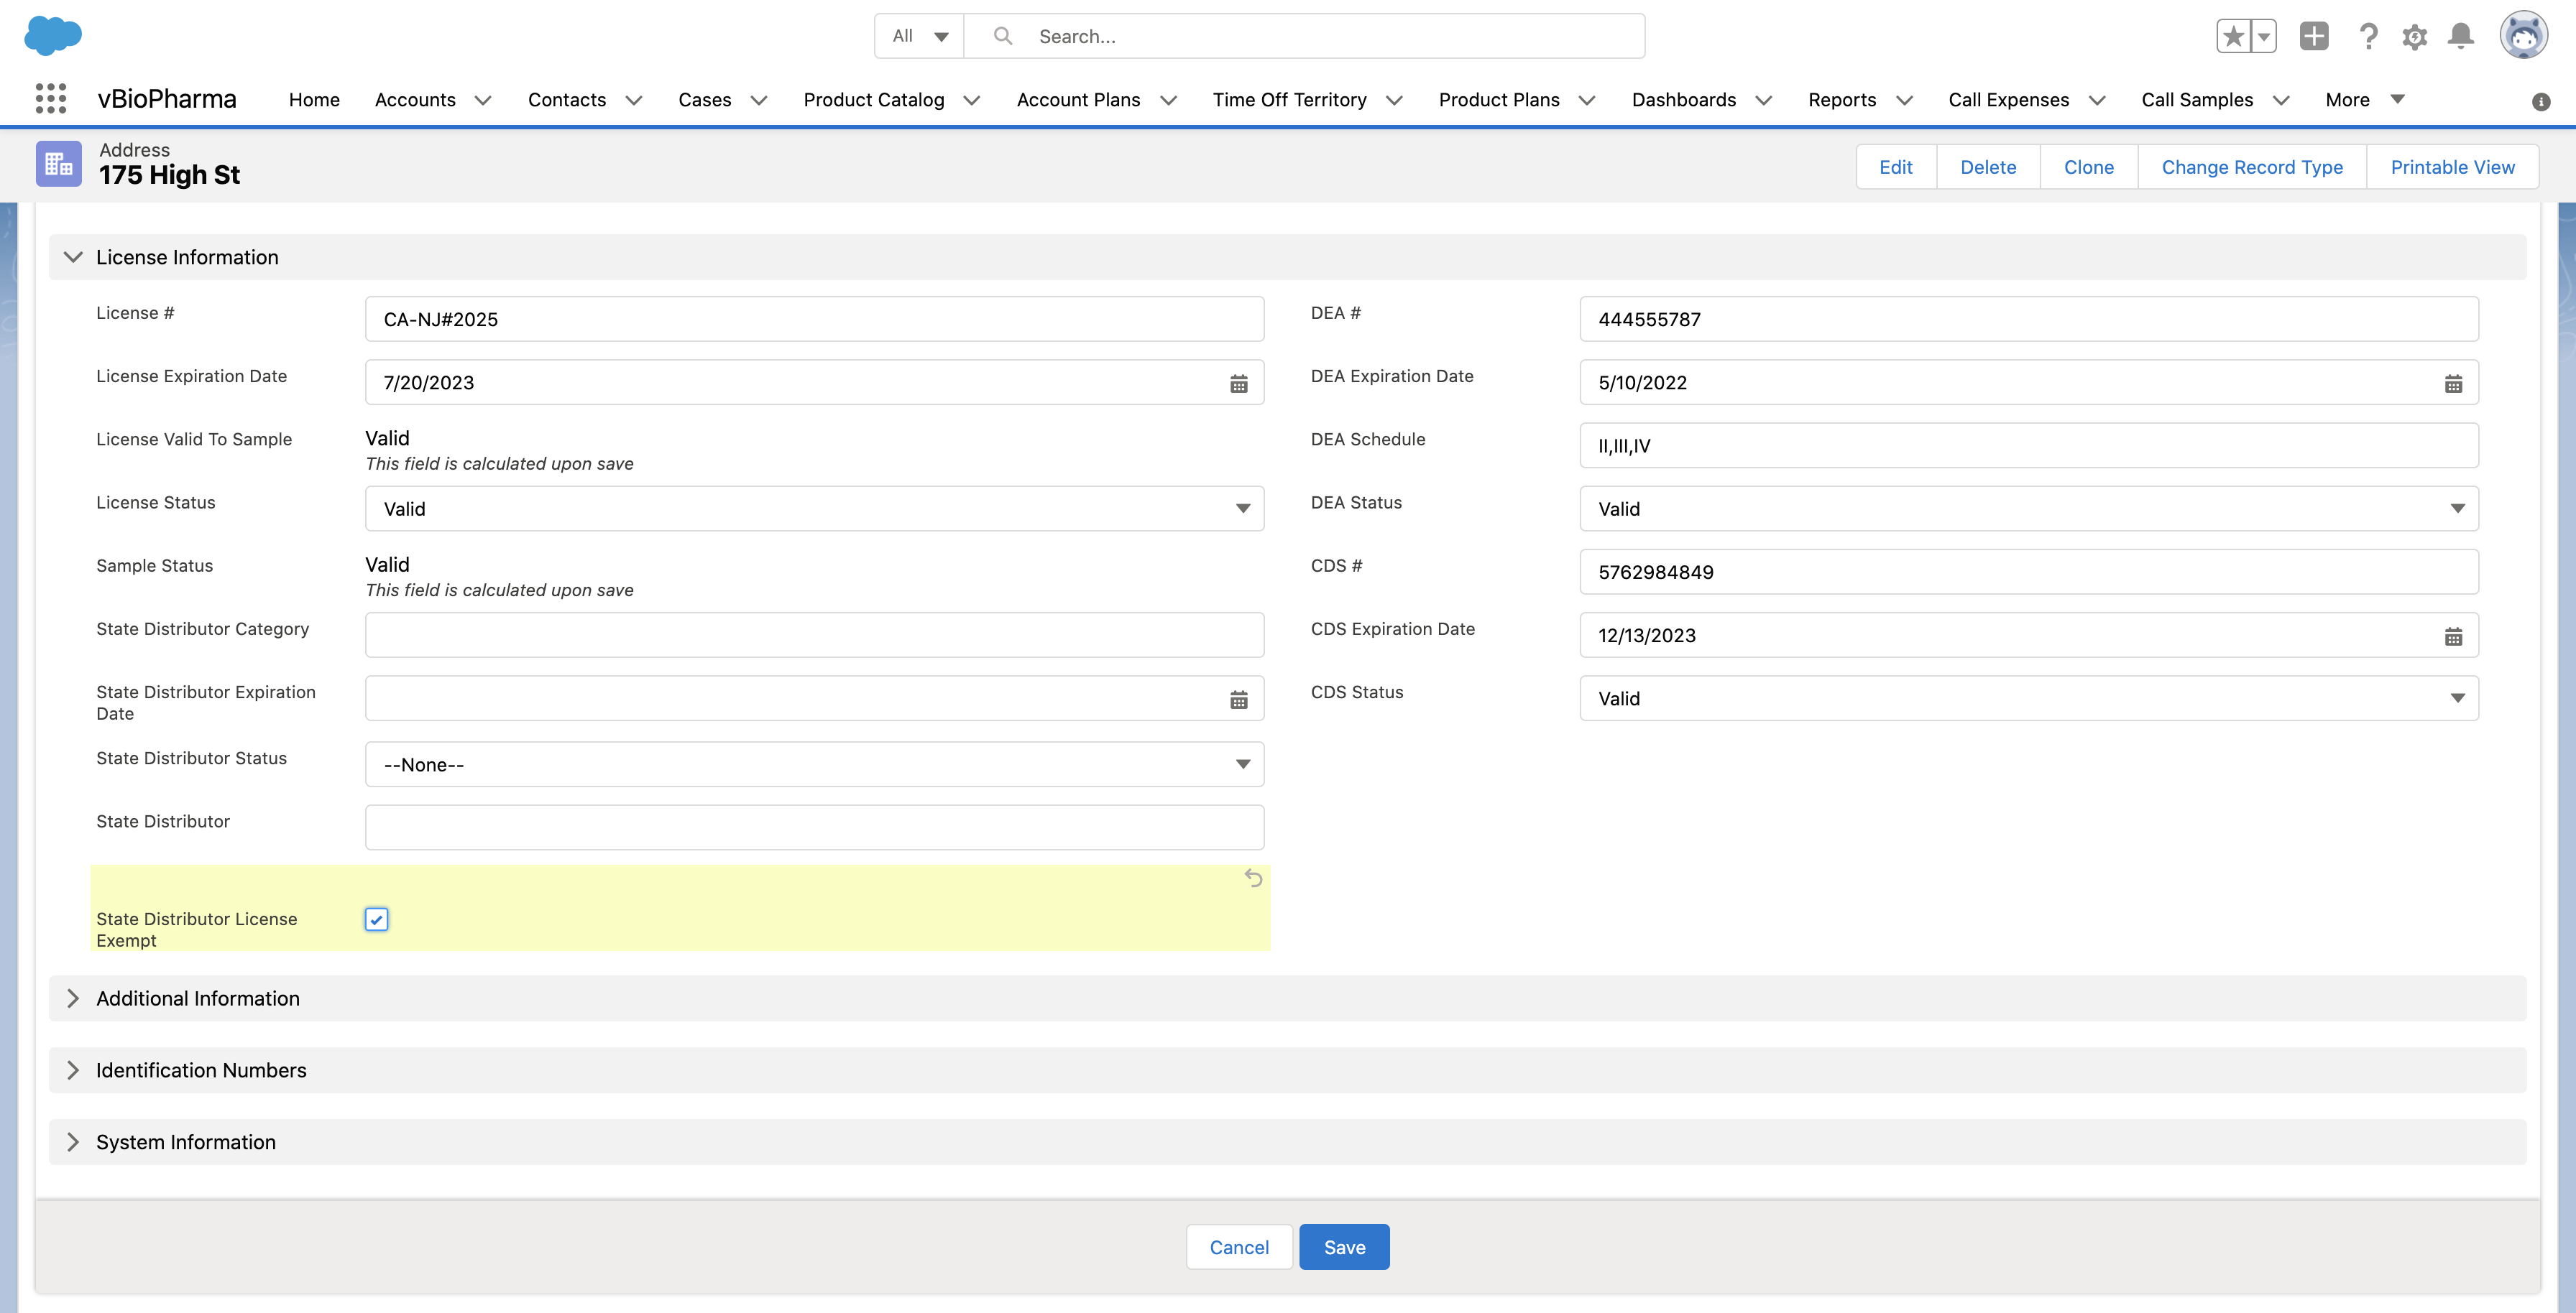2576x1313 pixels.
Task: Open the DEA Status dropdown
Action: point(2028,509)
